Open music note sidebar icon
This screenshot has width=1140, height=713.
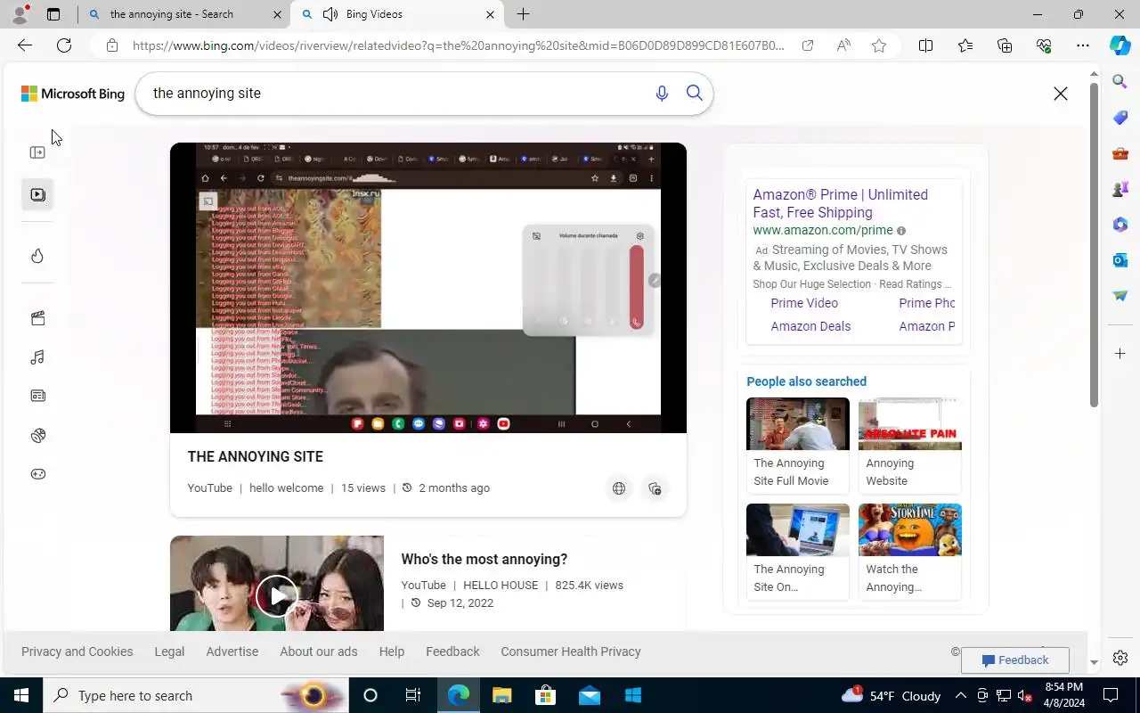point(37,357)
